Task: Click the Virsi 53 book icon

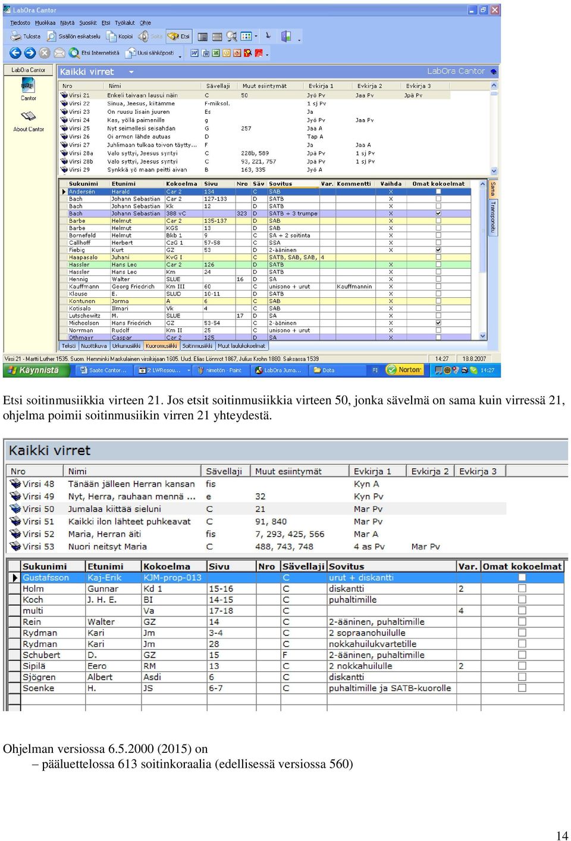Action: coord(15,546)
